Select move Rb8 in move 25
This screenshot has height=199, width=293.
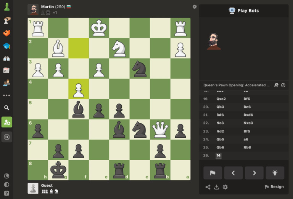click(247, 147)
